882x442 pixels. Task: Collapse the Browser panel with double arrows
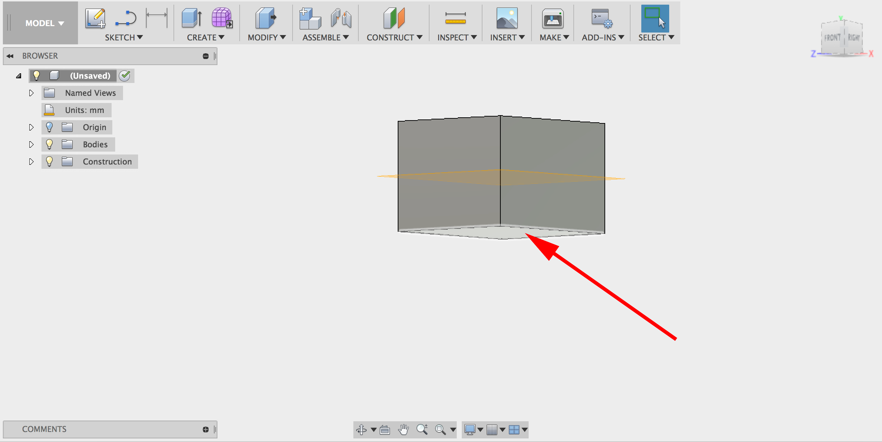tap(10, 56)
